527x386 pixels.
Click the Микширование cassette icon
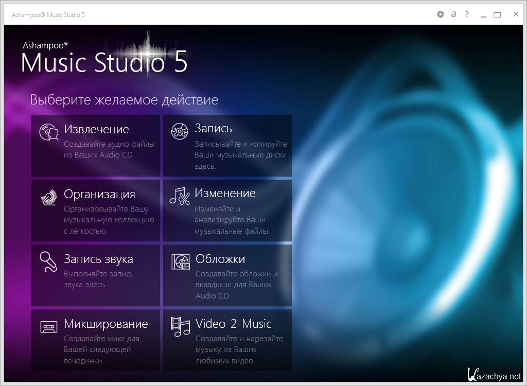click(x=48, y=327)
